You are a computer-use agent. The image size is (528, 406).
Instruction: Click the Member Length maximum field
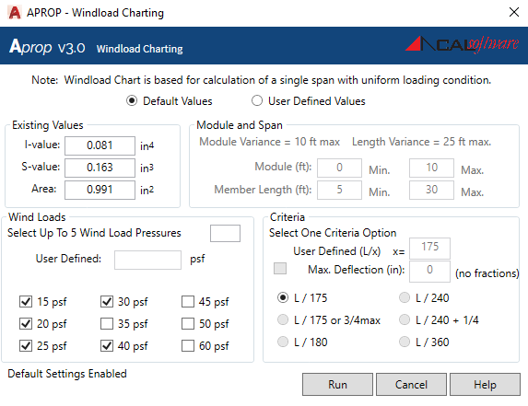[x=431, y=190]
